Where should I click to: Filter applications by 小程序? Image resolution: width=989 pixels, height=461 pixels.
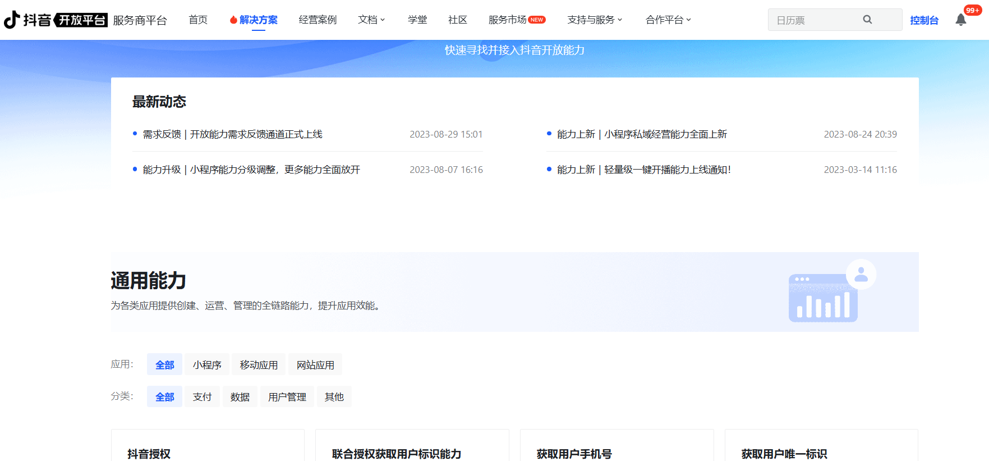tap(207, 365)
